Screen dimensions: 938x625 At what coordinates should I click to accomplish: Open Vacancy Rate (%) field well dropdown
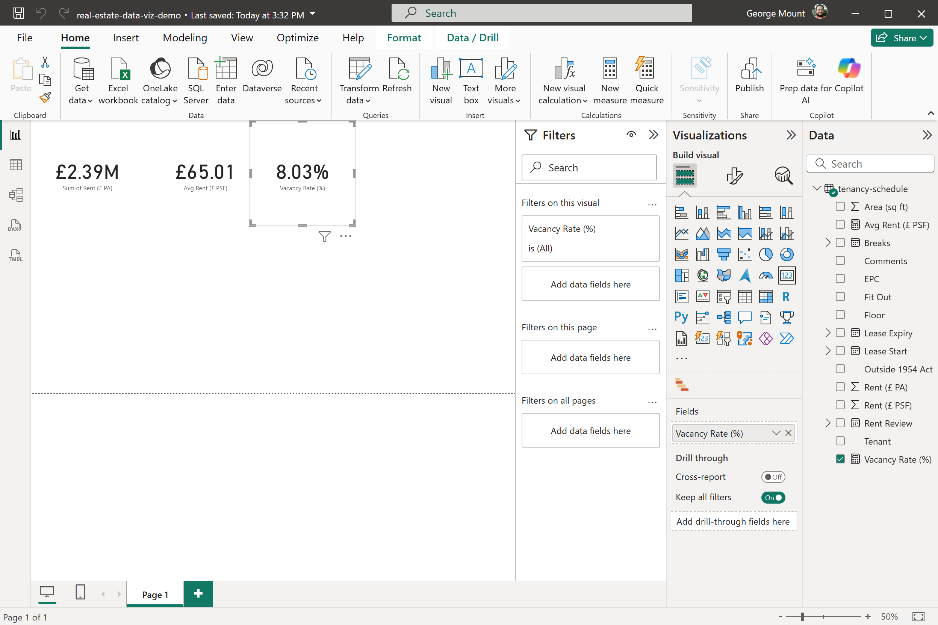(775, 433)
